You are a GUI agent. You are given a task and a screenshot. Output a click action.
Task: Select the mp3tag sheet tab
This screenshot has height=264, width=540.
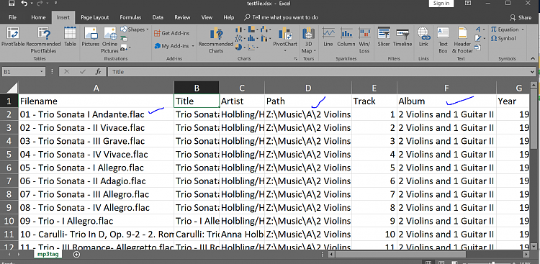(48, 255)
